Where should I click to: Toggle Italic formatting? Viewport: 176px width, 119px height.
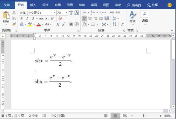tap(27, 18)
